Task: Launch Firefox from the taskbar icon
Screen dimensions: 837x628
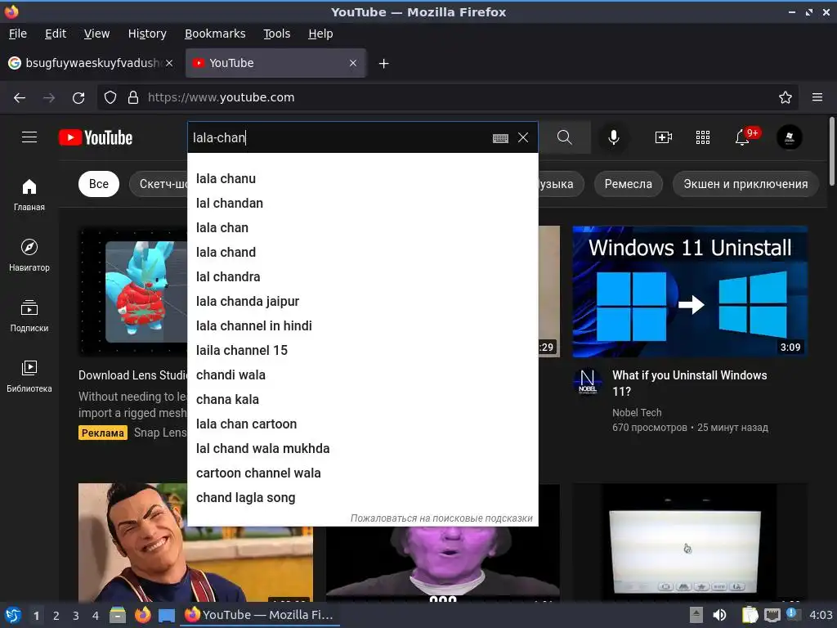Action: click(x=143, y=615)
